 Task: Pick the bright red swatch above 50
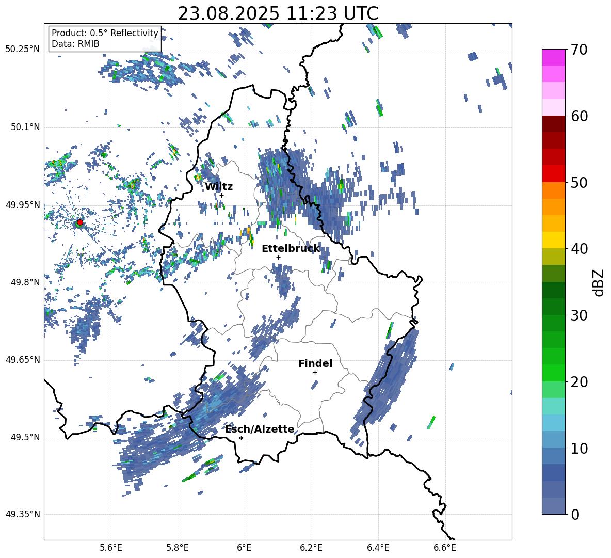pos(554,174)
